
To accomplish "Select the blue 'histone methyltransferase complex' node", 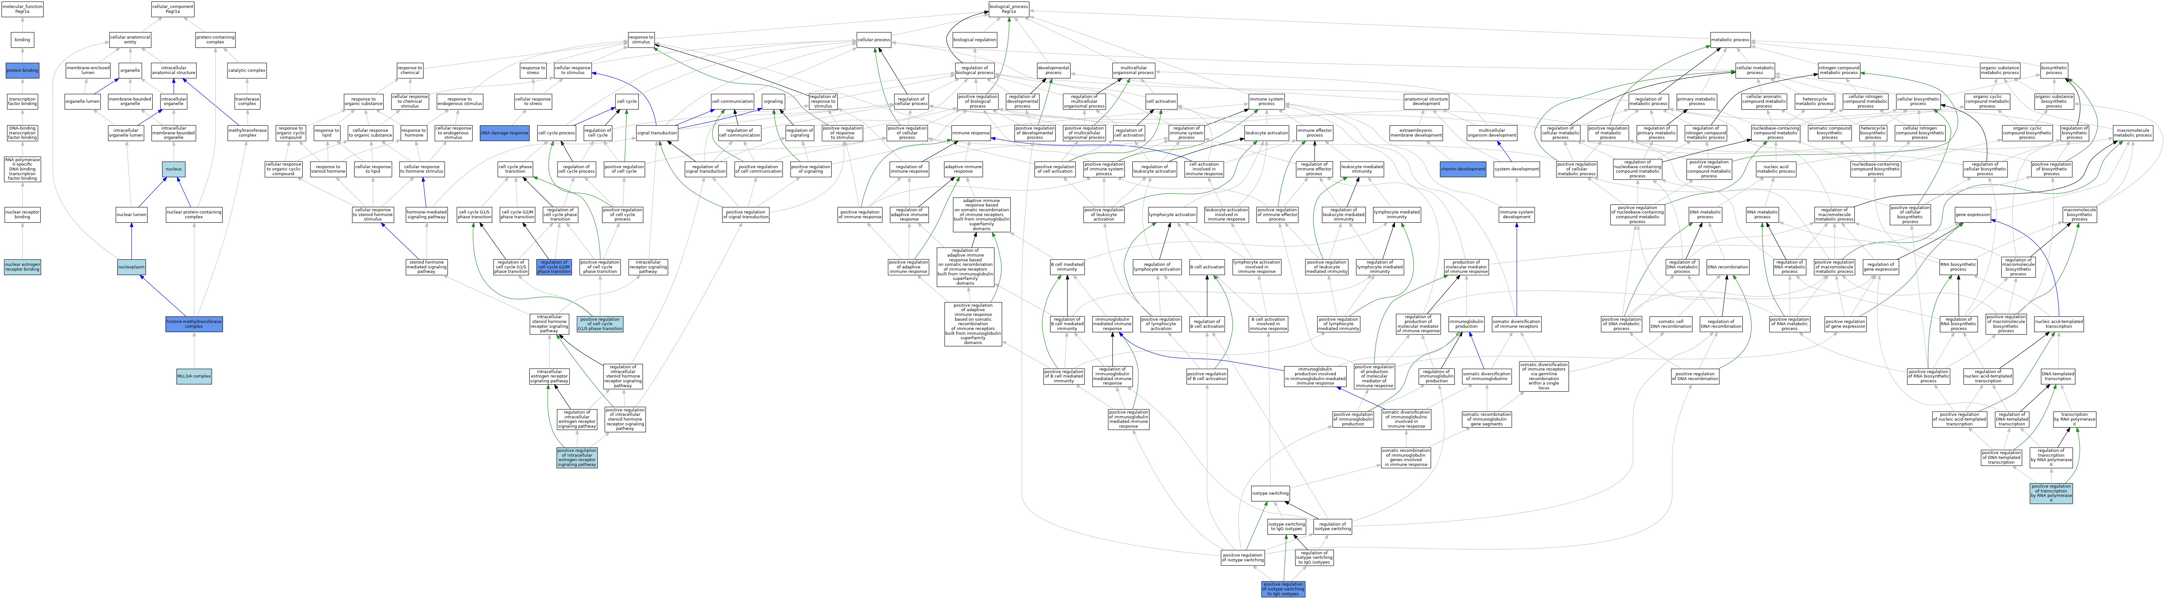I will click(194, 324).
